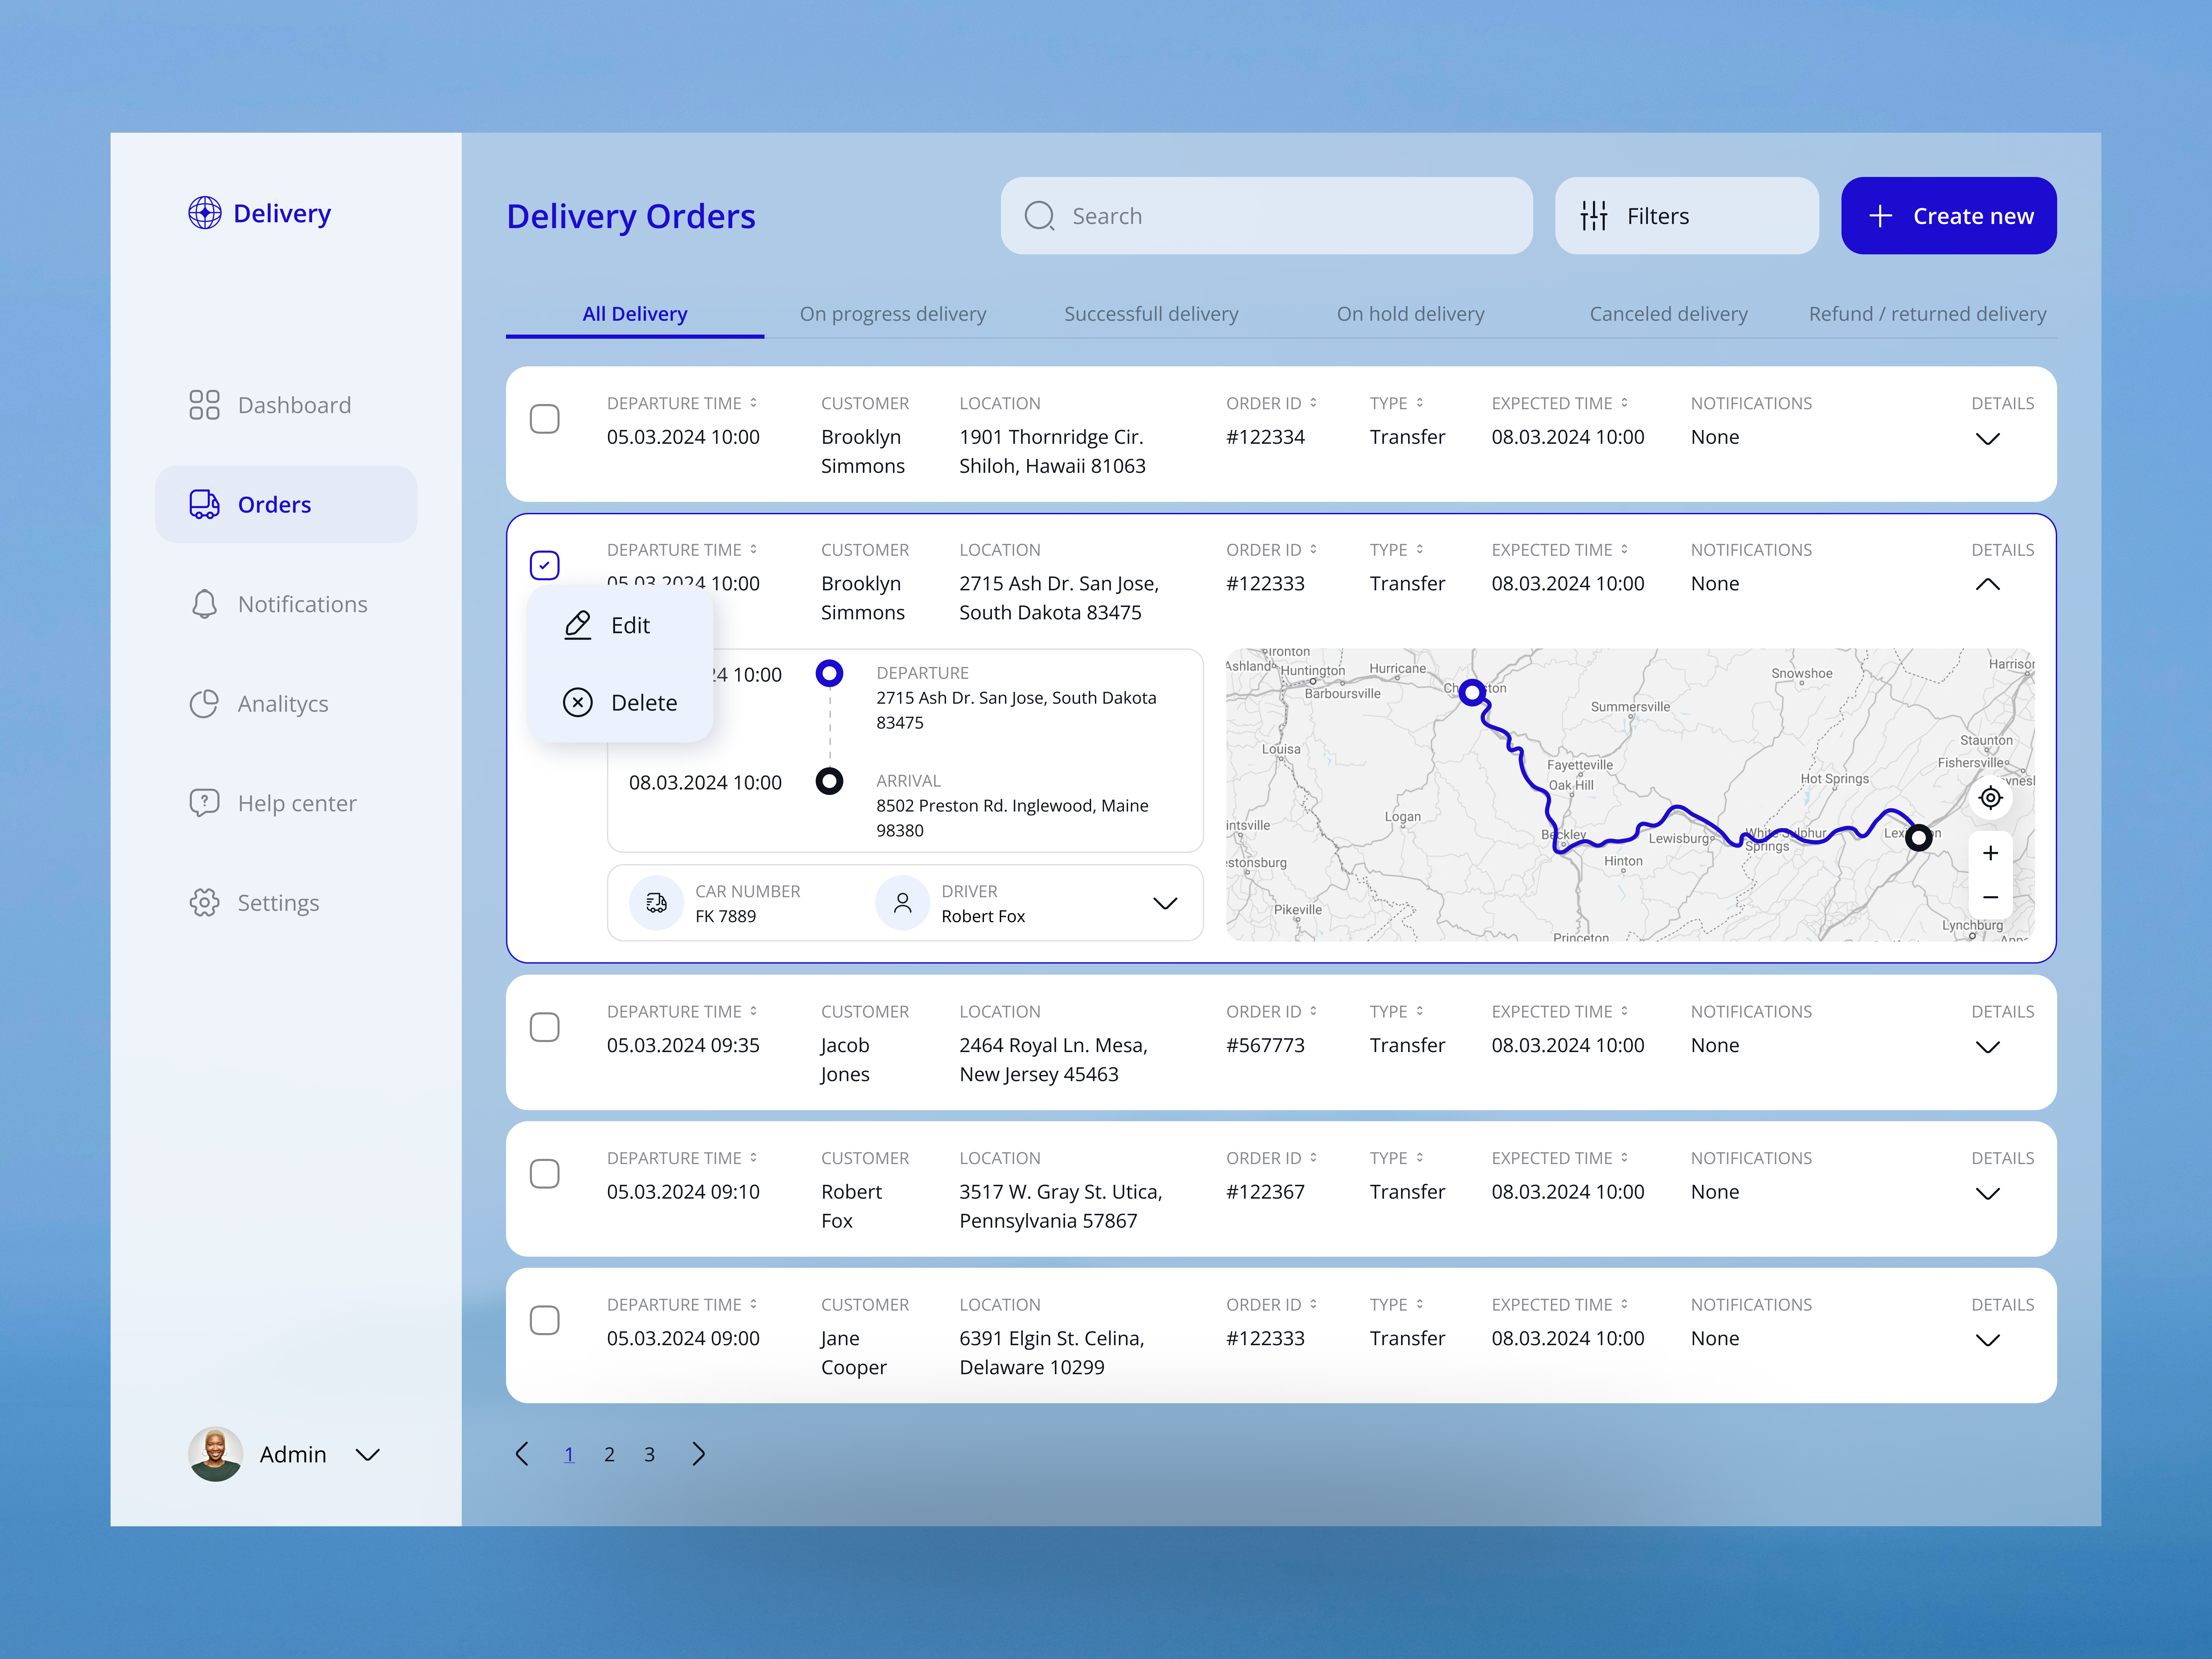Collapse the expanded details of order #122333
Screen dimensions: 2212x1659
(1988, 584)
